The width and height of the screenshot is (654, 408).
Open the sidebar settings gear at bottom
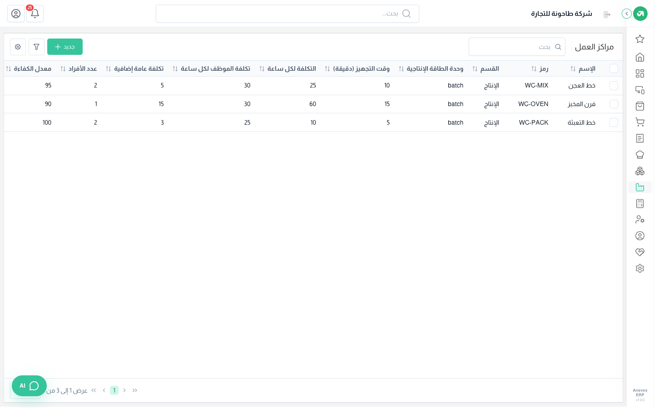tap(640, 268)
